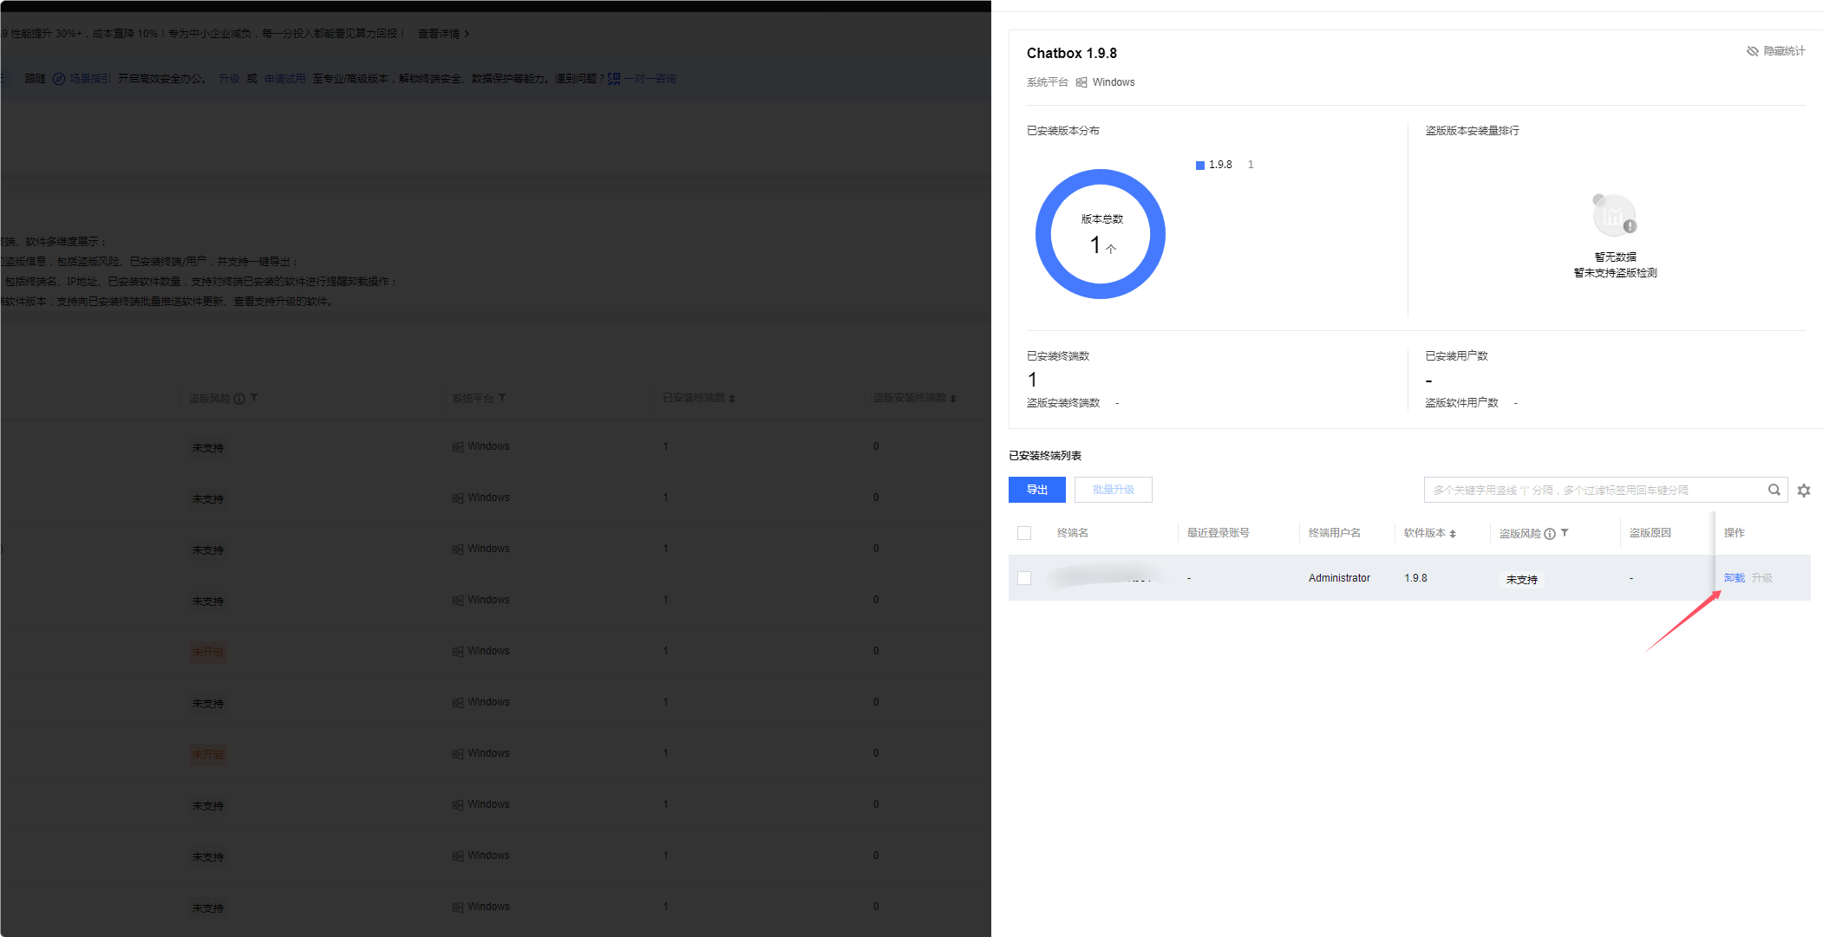The image size is (1823, 937).
Task: Click 场景指引 link in background page
Action: click(90, 79)
